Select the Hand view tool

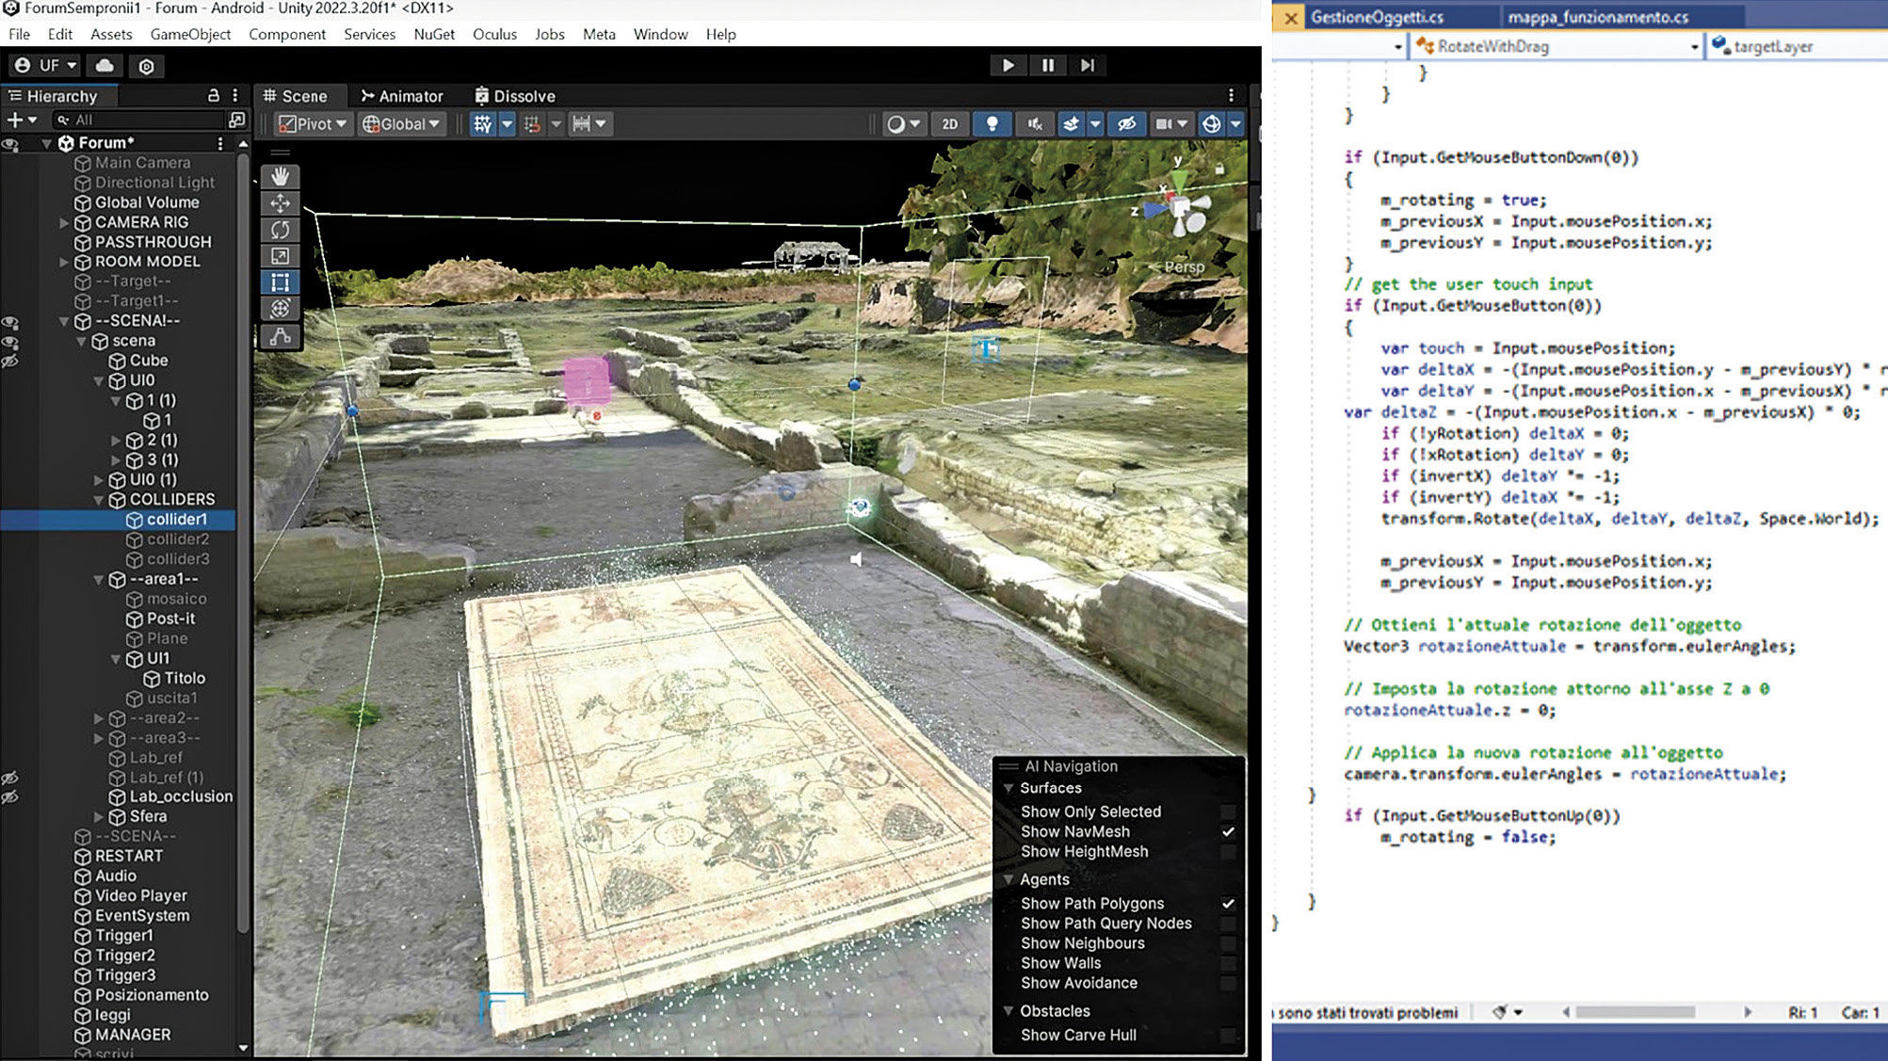coord(280,176)
